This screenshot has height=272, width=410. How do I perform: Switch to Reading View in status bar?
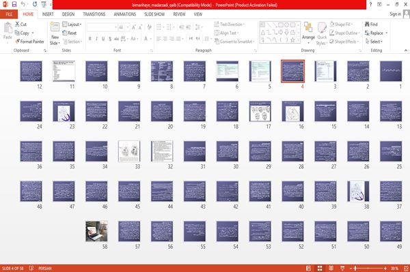click(331, 268)
